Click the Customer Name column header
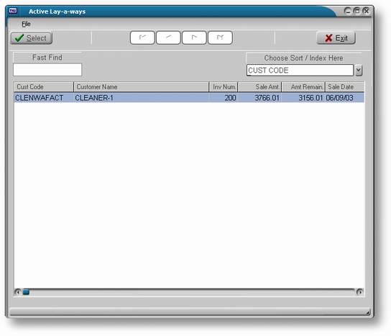391x336 pixels. [x=141, y=87]
